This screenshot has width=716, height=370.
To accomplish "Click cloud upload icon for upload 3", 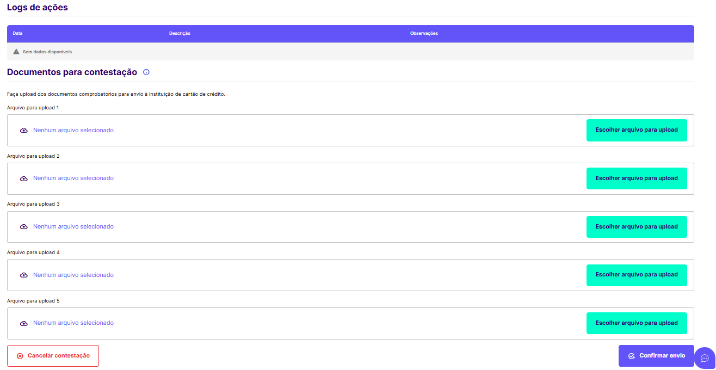I will click(24, 227).
